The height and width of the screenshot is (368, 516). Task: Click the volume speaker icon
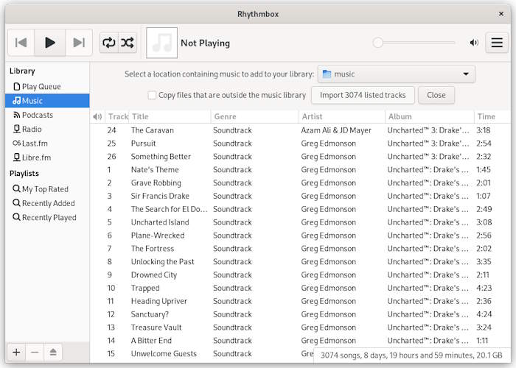(474, 43)
